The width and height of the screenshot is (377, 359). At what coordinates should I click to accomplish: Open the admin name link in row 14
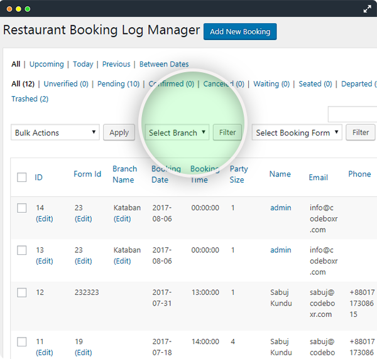pos(281,208)
